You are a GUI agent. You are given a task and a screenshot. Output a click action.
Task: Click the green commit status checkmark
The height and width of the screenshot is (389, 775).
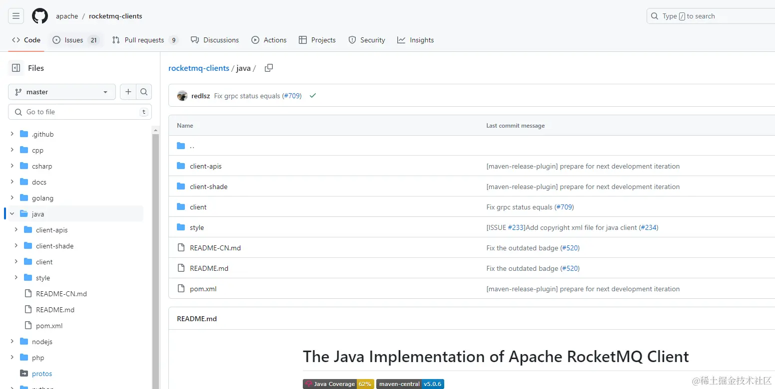pos(313,96)
